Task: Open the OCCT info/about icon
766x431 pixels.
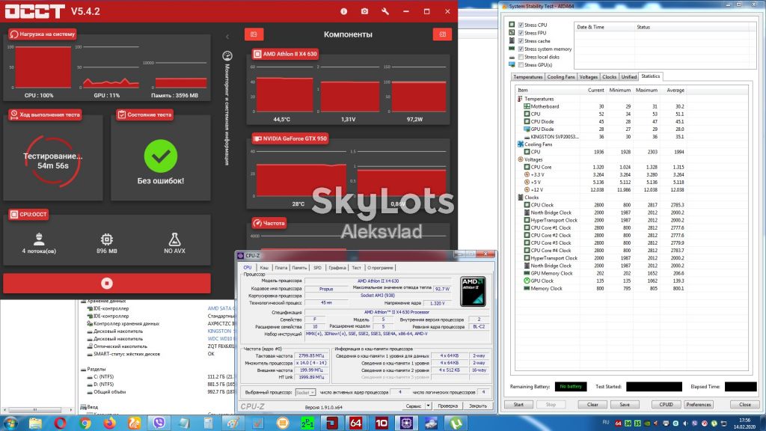Action: (344, 11)
